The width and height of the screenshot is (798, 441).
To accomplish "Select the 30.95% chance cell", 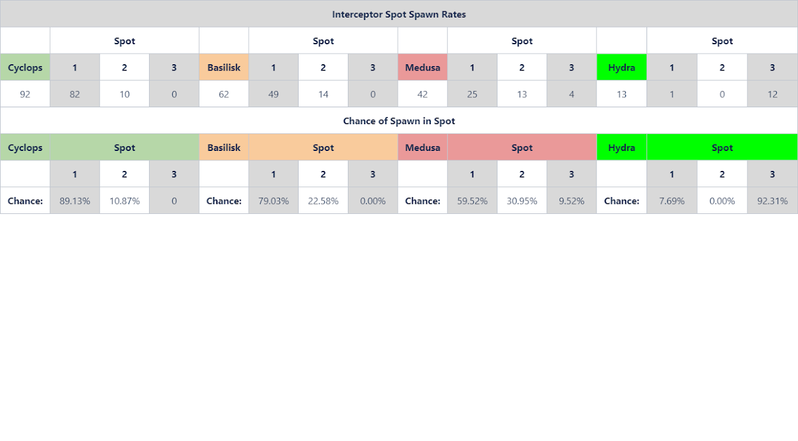I will click(x=522, y=201).
